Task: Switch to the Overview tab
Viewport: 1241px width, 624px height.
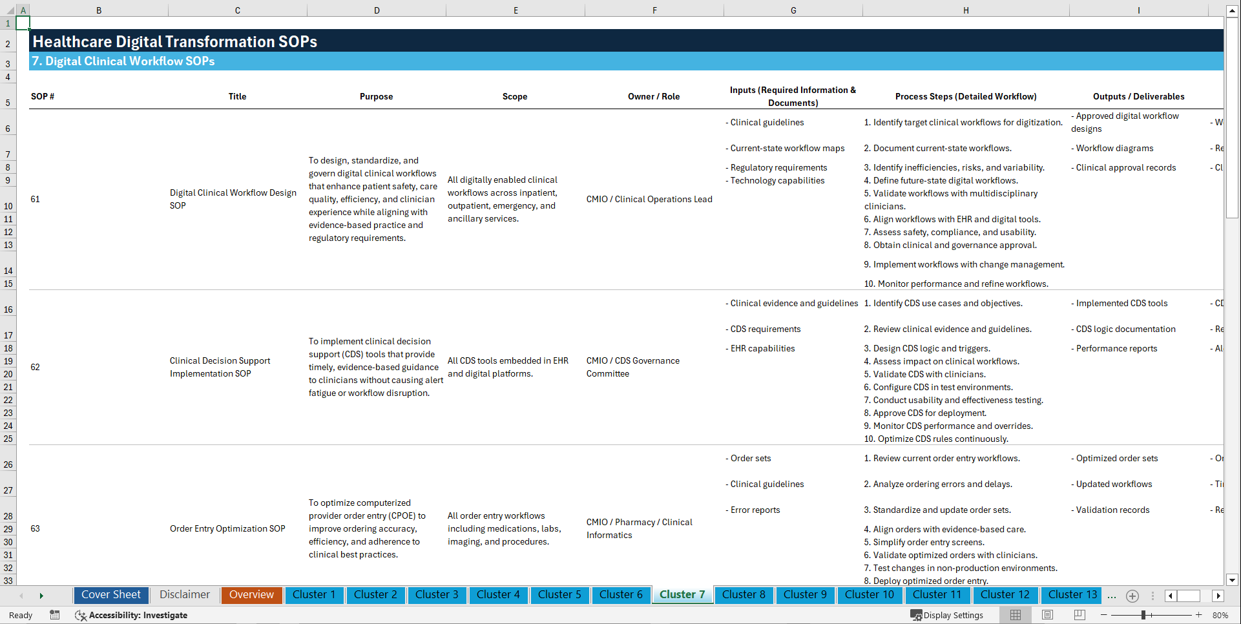Action: pos(251,594)
